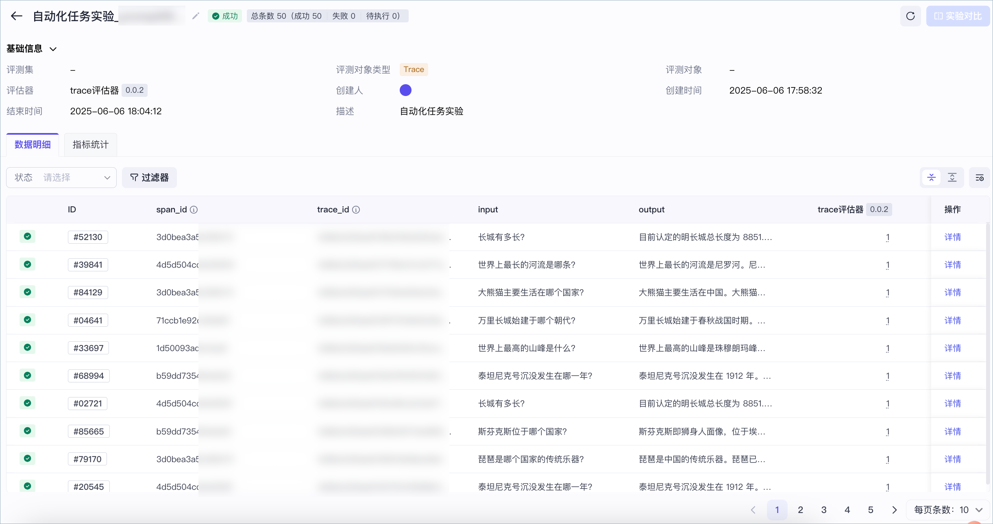Go to page 2

800,509
